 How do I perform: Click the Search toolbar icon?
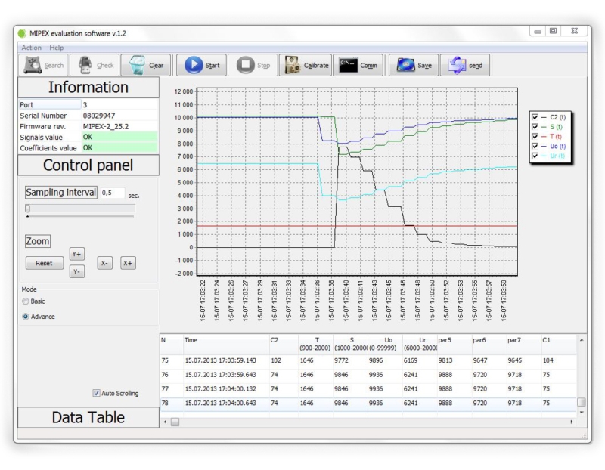(33, 65)
